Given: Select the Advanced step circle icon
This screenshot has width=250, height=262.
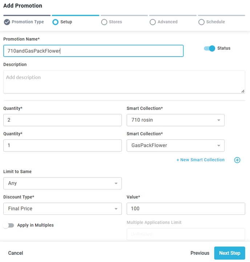Looking at the screenshot, I should [153, 22].
